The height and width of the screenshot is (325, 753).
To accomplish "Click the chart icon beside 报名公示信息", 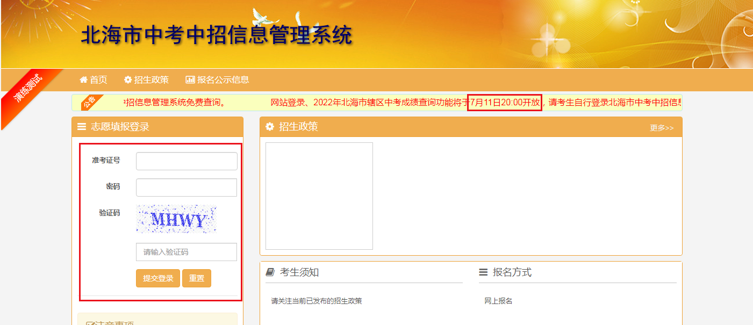I will click(x=190, y=80).
